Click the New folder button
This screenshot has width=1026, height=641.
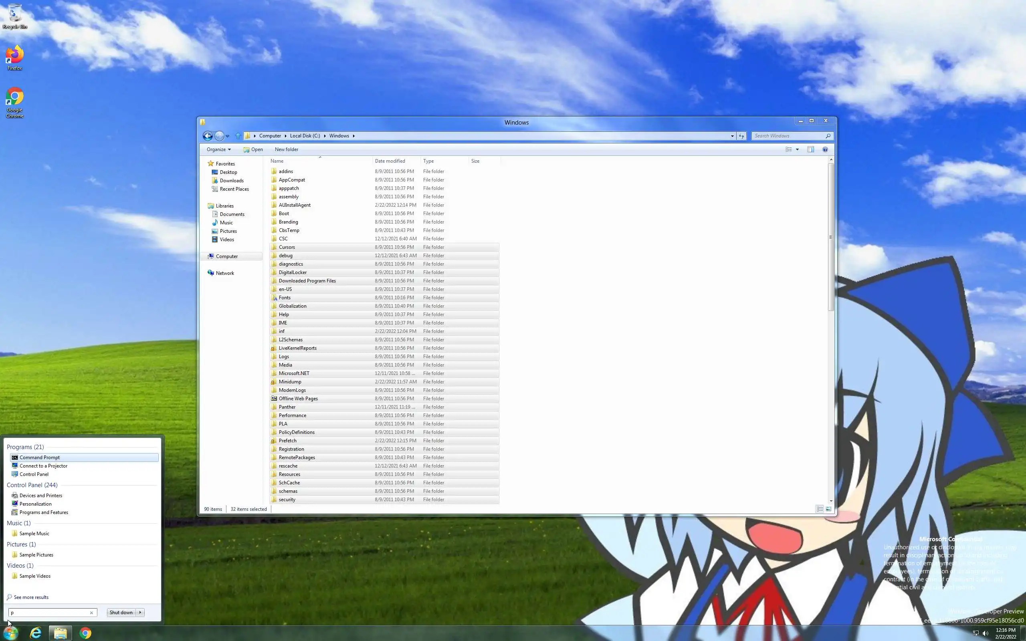click(286, 149)
